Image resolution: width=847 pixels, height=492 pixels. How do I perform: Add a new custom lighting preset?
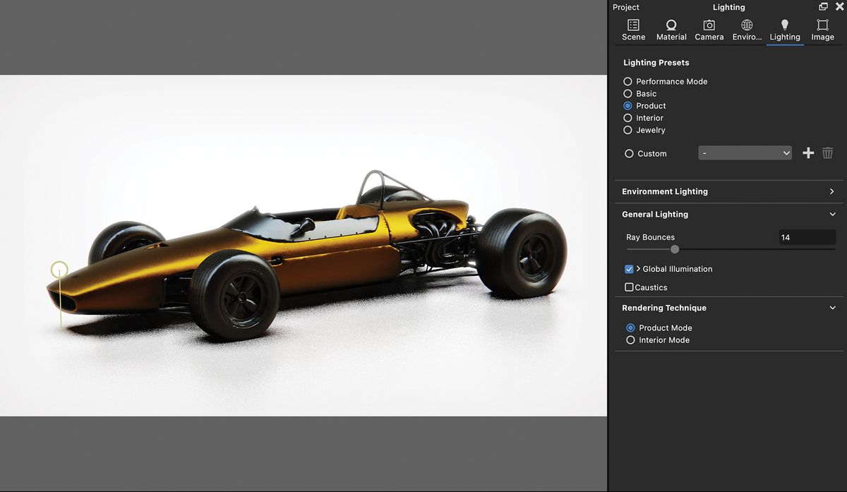pyautogui.click(x=808, y=152)
